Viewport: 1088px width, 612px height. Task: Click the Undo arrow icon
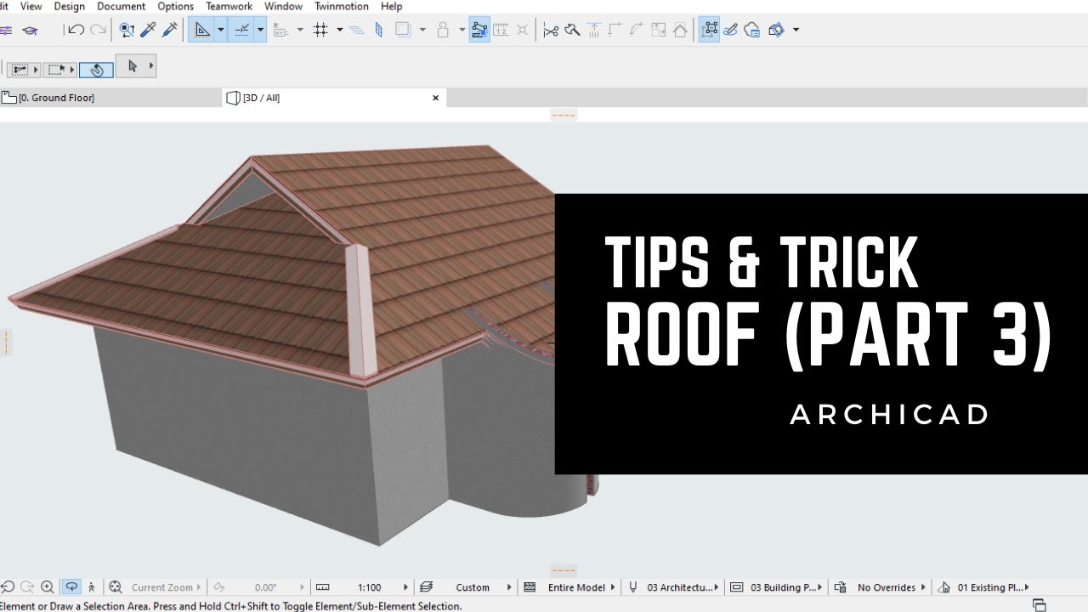(76, 30)
